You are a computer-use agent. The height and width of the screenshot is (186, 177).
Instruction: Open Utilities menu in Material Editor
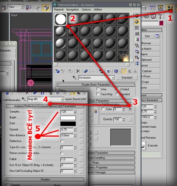[x=98, y=9]
